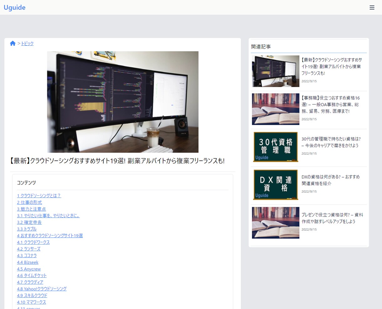The width and height of the screenshot is (382, 309).
Task: Open the hamburger menu icon
Action: 372,8
